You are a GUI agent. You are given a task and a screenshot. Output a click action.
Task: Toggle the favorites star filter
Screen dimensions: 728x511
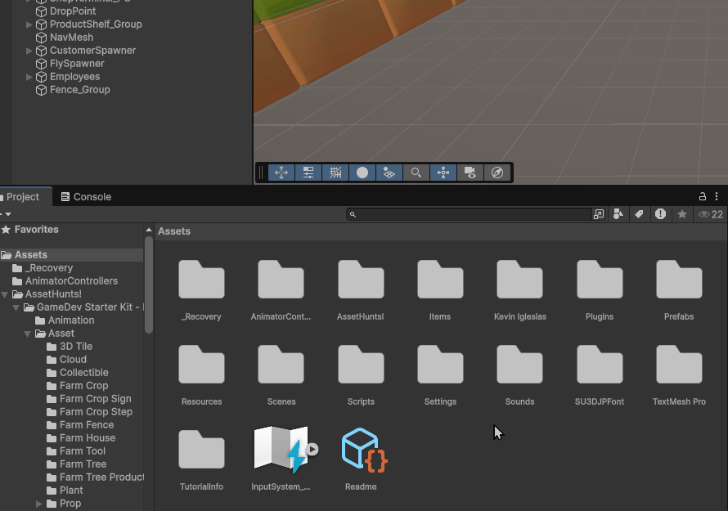pyautogui.click(x=681, y=214)
